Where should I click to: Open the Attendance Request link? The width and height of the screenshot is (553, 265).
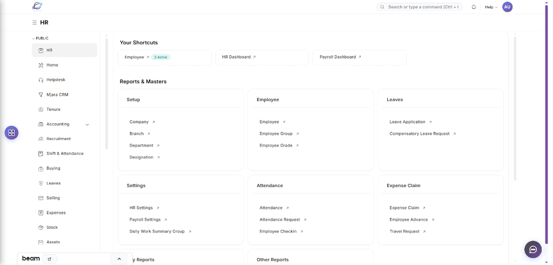click(x=280, y=220)
